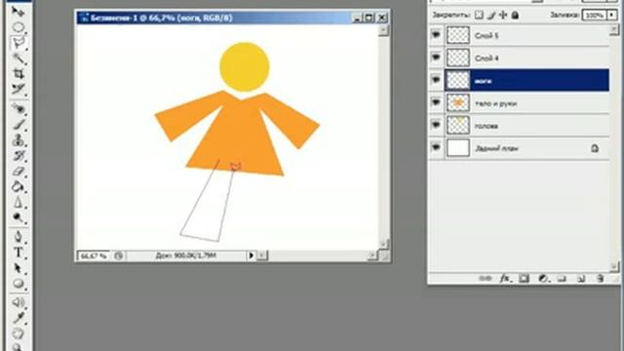Click document horizontal scrollbar right arrow

click(x=372, y=255)
